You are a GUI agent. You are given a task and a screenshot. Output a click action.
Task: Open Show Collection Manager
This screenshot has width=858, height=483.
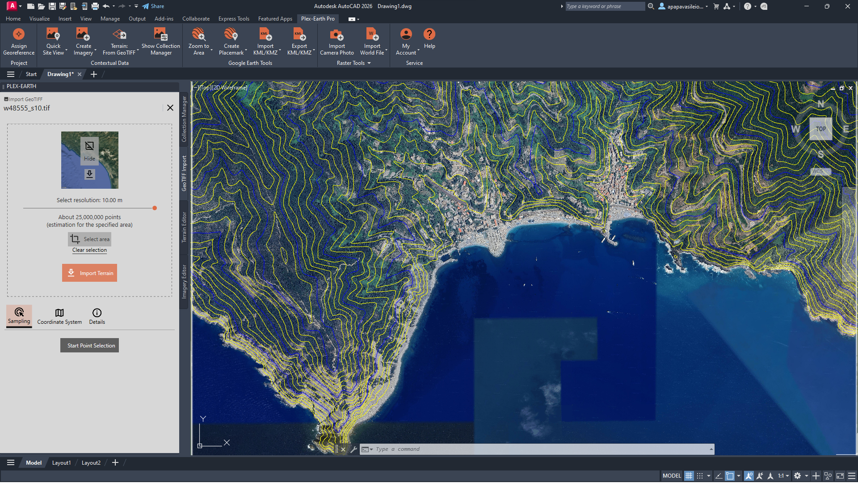pos(160,34)
